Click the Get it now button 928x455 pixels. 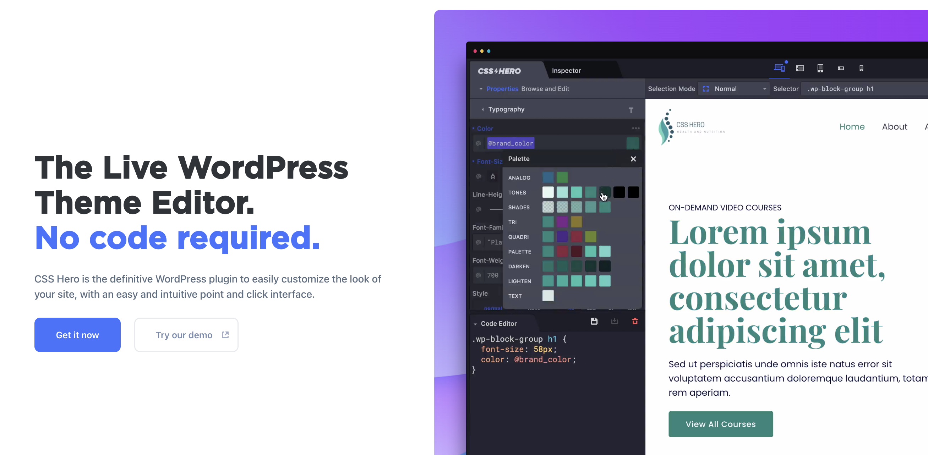77,335
